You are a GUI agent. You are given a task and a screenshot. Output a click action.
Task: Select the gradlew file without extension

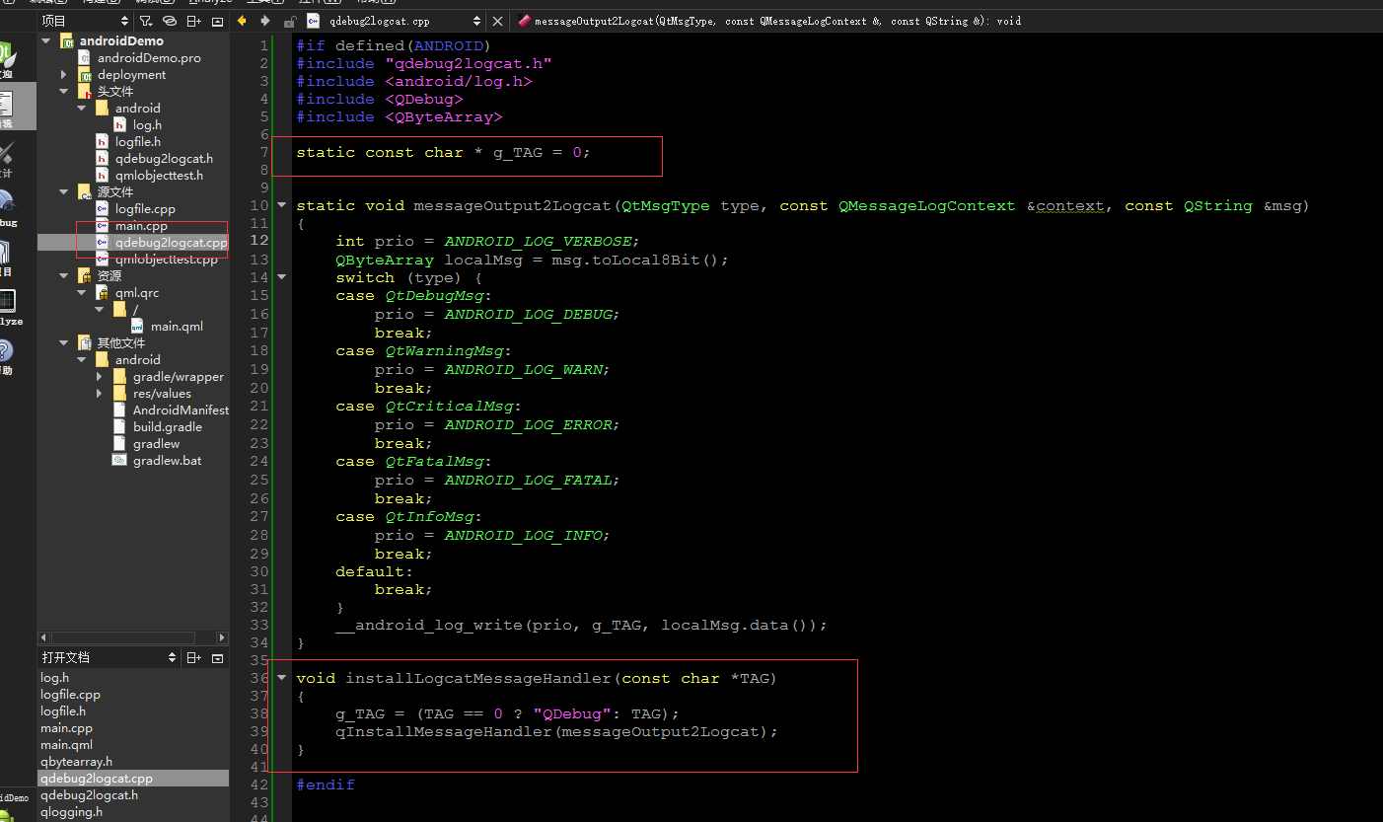157,443
